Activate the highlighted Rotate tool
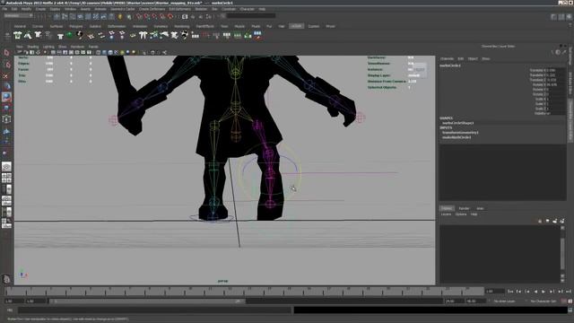Screen dimensions: 574x323 tap(6, 97)
